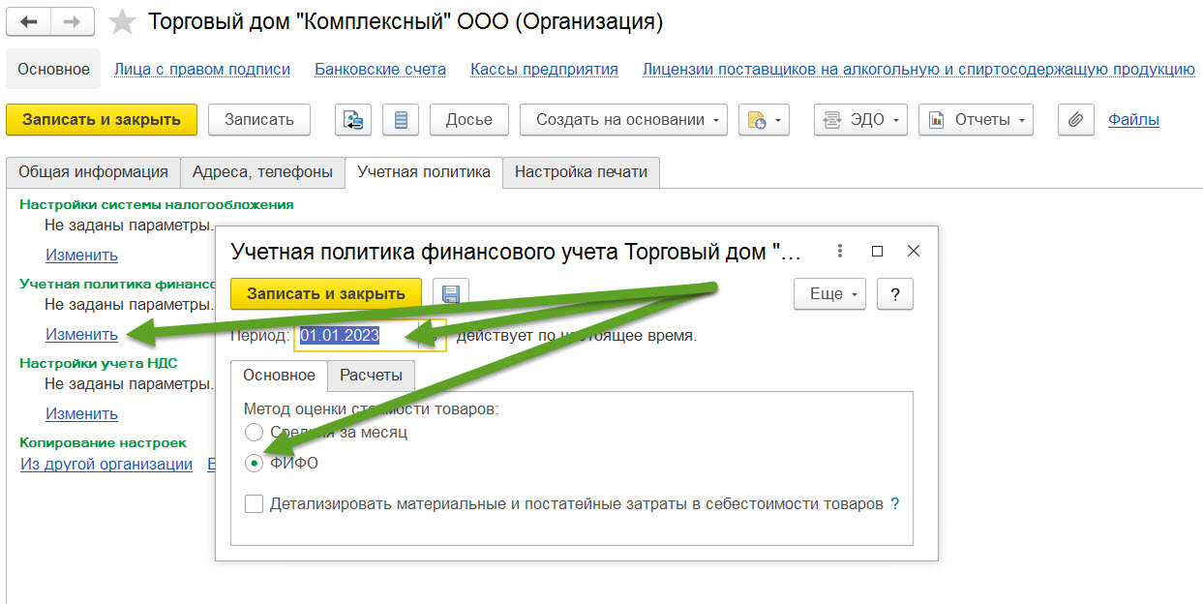Click Изменить under Настройки системы налогообложения

pos(81,255)
